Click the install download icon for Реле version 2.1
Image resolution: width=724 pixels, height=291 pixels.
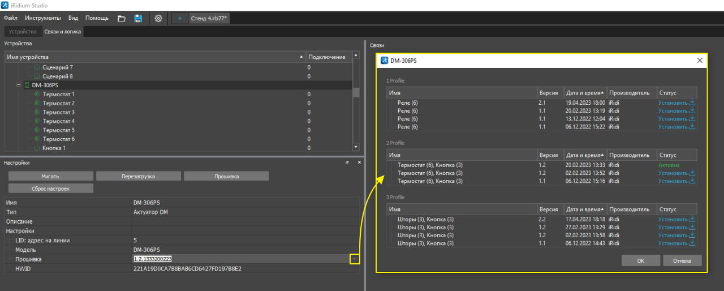[x=691, y=103]
